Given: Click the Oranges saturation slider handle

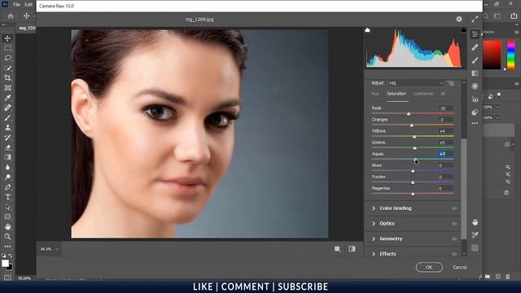Looking at the screenshot, I should (x=412, y=125).
